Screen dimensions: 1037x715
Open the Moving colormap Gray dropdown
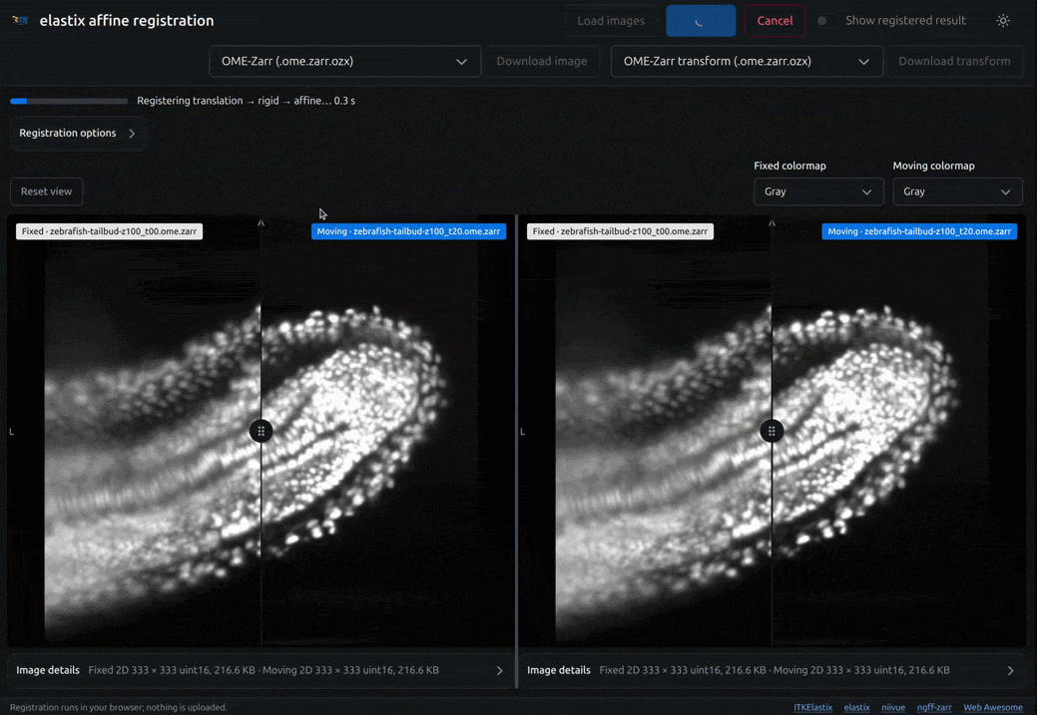click(x=957, y=191)
